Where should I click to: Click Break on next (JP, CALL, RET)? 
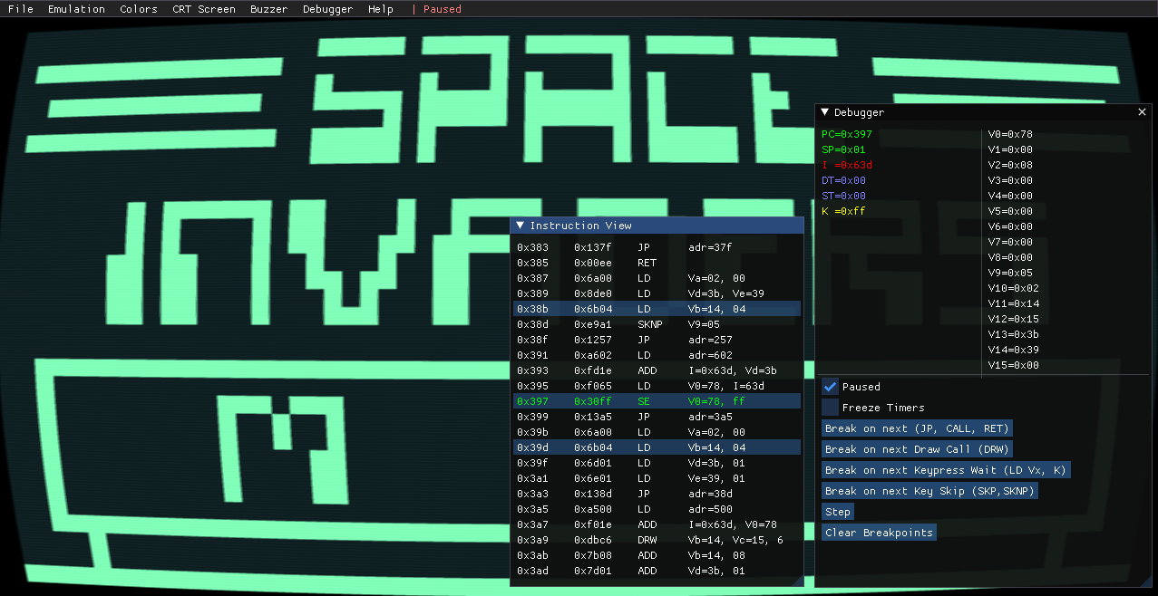click(917, 428)
